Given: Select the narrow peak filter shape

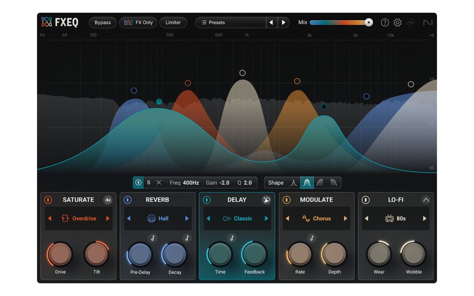Looking at the screenshot, I should pos(293,183).
